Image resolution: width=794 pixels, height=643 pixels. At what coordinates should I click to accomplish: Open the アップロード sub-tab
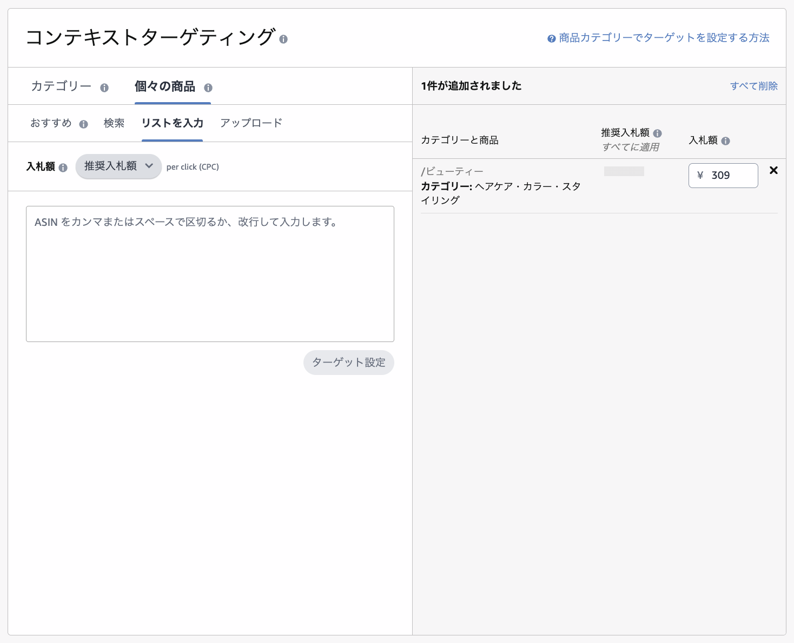point(252,123)
